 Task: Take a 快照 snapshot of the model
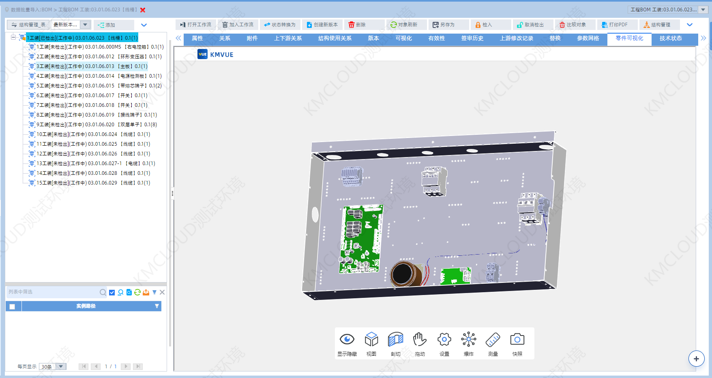point(517,340)
